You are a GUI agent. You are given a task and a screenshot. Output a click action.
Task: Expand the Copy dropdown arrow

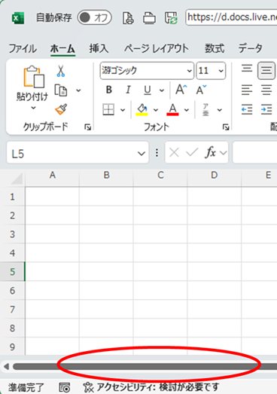(78, 90)
